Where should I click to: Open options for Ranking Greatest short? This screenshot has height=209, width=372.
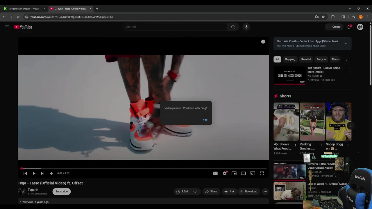coord(321,146)
